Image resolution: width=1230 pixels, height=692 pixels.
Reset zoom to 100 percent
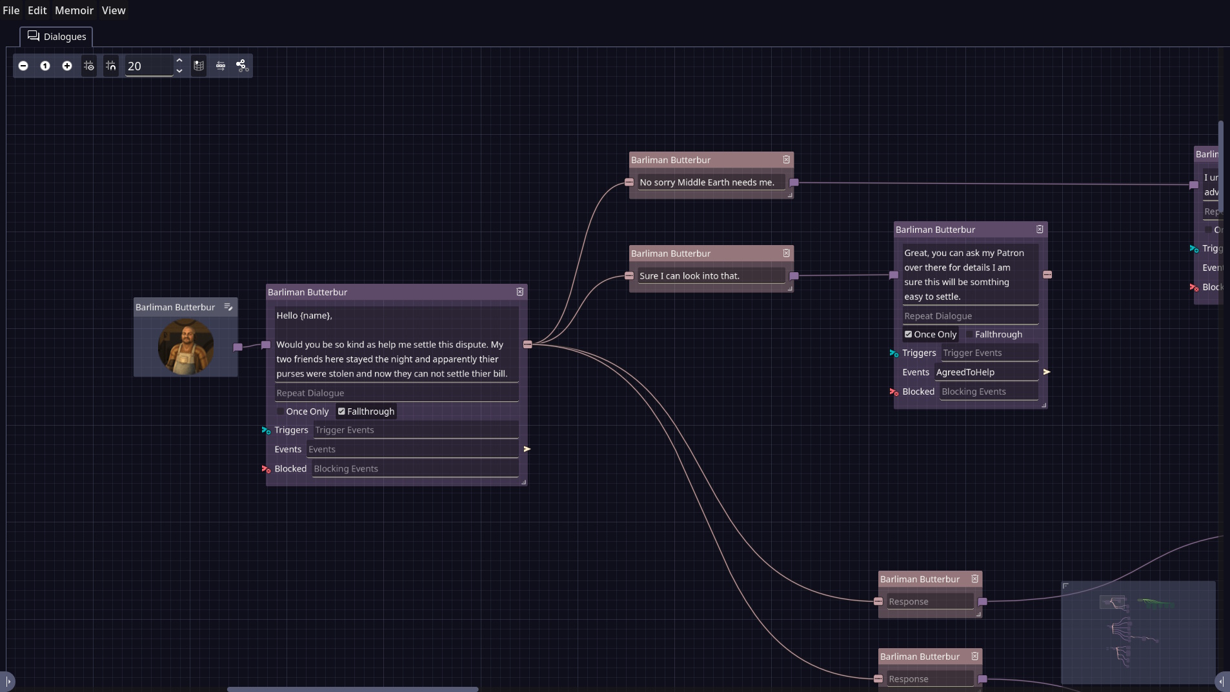(x=45, y=66)
